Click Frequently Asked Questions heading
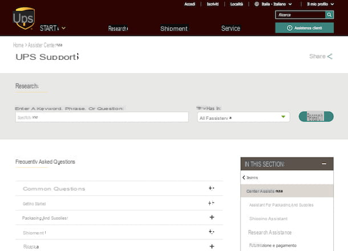The width and height of the screenshot is (348, 251). [x=45, y=162]
